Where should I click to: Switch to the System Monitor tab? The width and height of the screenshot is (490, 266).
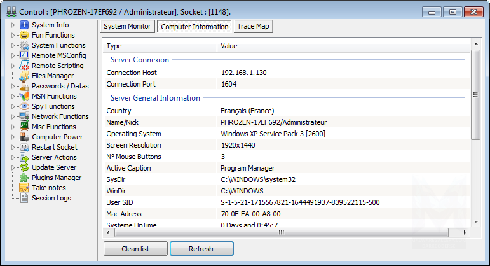127,26
